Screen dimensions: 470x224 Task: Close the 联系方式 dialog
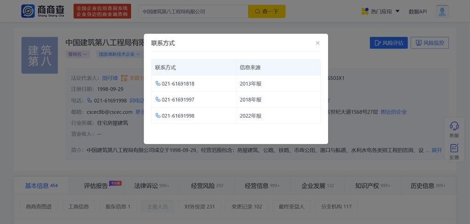tap(318, 43)
